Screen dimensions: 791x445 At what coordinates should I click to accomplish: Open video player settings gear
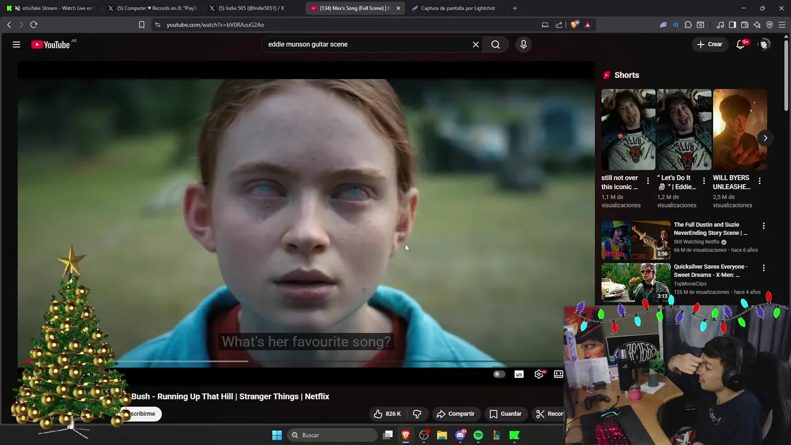pos(539,374)
